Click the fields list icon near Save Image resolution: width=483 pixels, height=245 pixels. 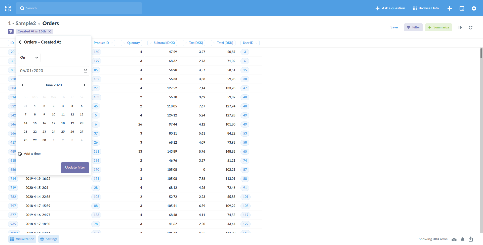tap(460, 27)
